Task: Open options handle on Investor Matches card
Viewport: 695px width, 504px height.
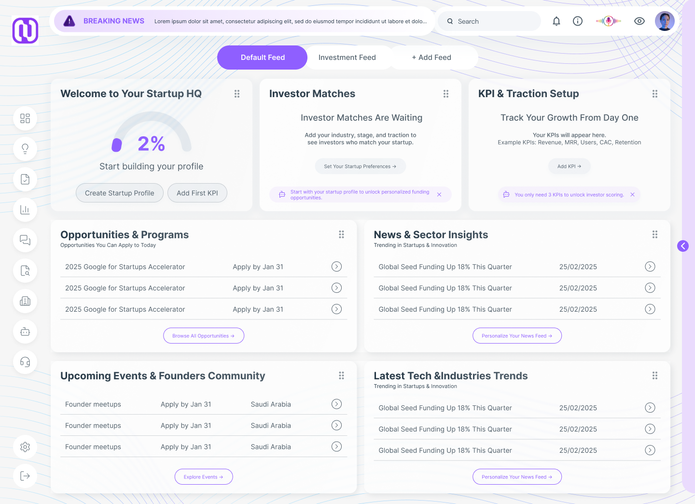Action: pyautogui.click(x=446, y=94)
